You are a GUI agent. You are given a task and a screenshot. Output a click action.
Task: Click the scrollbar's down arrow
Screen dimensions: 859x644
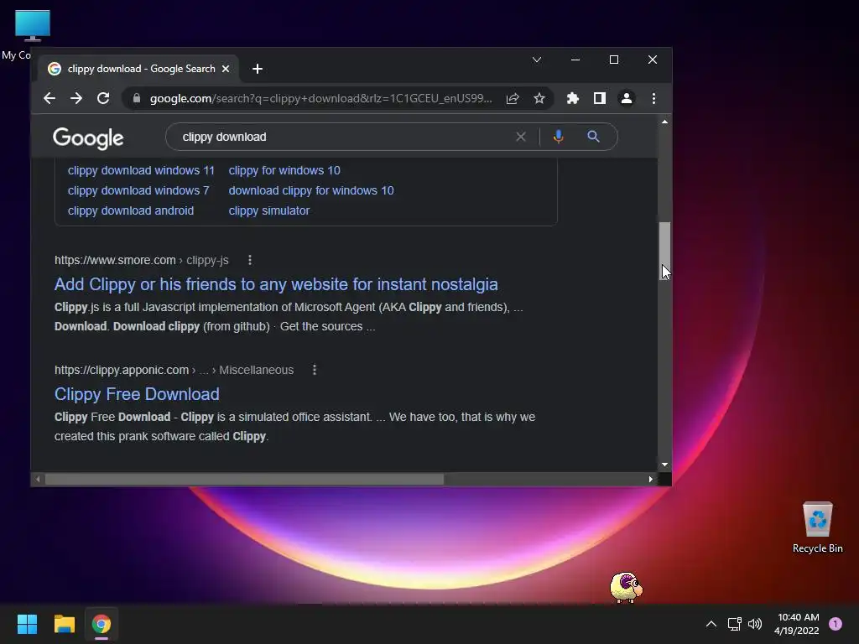tap(664, 465)
